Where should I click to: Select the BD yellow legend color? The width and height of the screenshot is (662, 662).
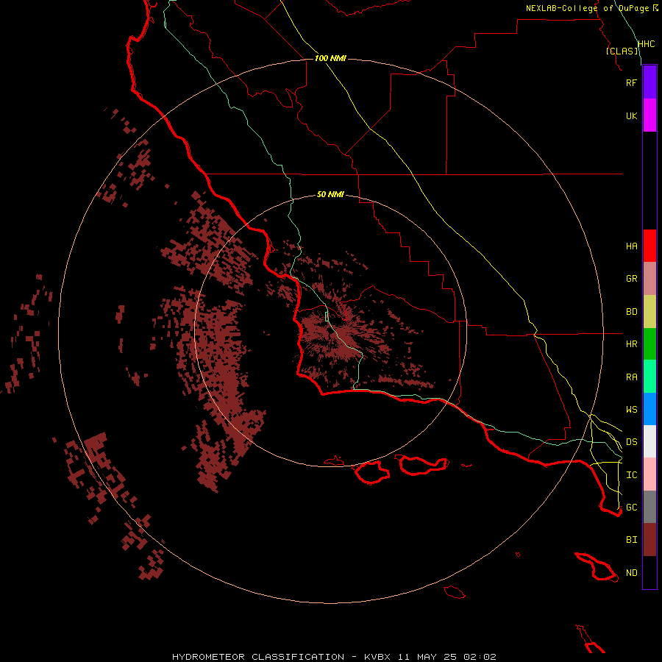pos(649,311)
